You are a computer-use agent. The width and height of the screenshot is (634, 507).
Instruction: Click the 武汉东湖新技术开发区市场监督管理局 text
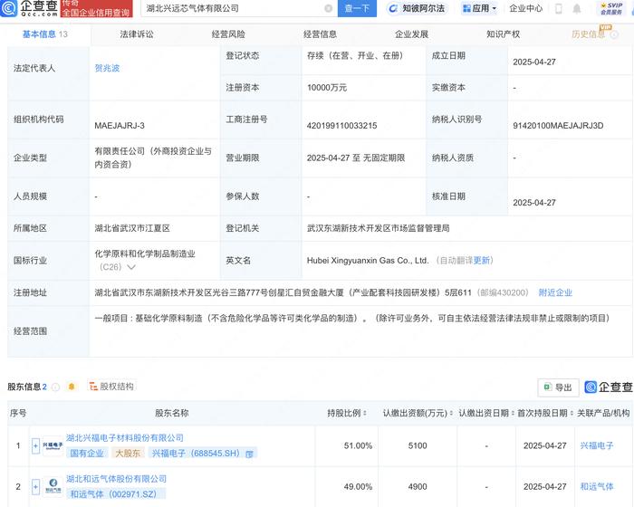point(378,228)
